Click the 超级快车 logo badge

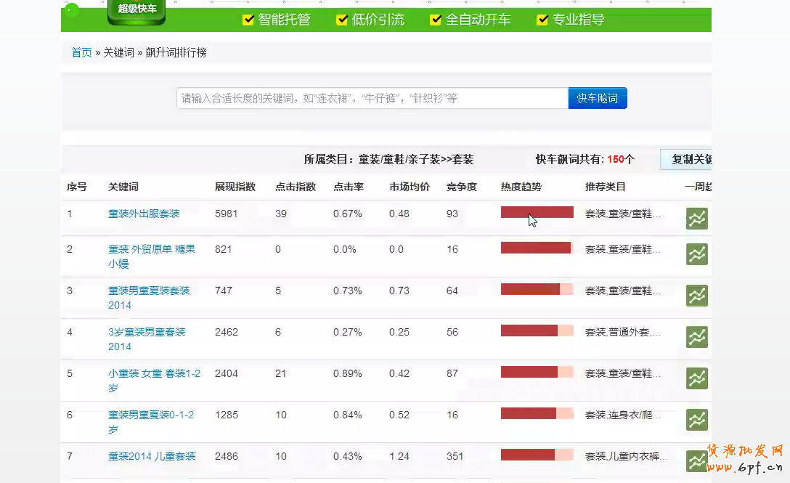click(x=137, y=10)
